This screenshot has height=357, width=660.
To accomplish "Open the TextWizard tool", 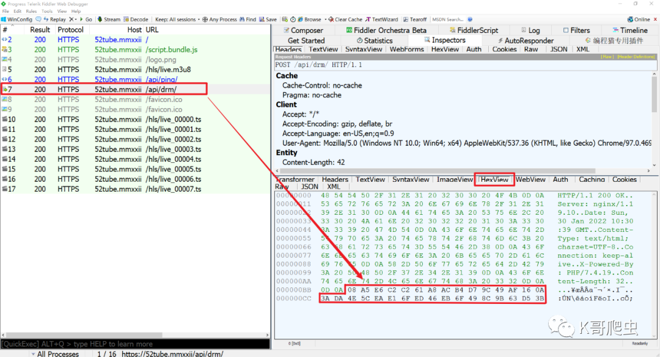I will pyautogui.click(x=382, y=20).
